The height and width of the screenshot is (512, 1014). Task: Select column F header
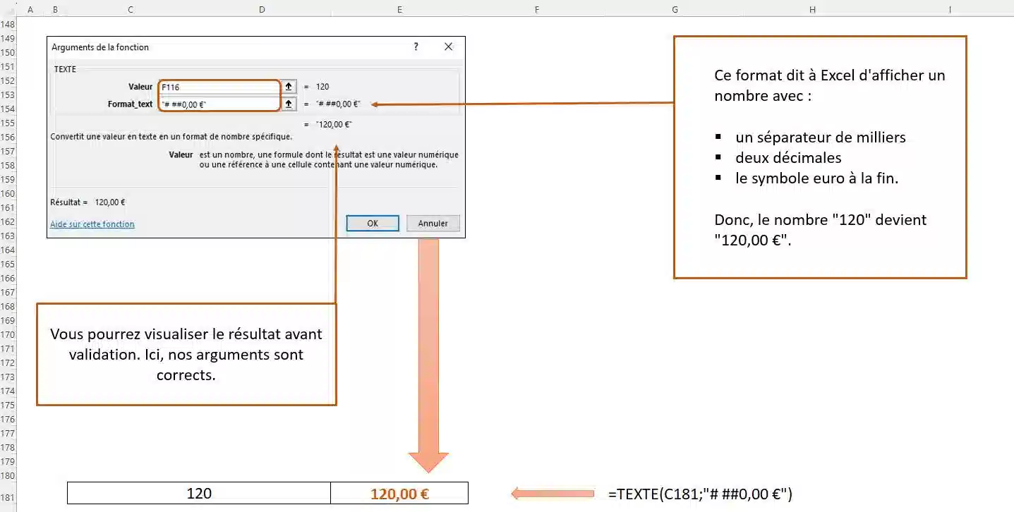click(x=537, y=9)
